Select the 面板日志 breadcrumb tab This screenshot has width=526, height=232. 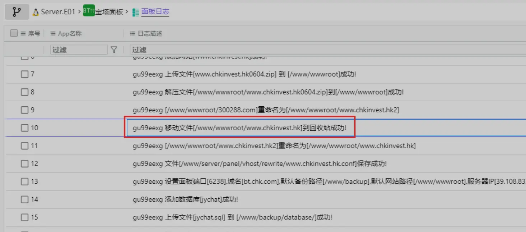tap(155, 12)
